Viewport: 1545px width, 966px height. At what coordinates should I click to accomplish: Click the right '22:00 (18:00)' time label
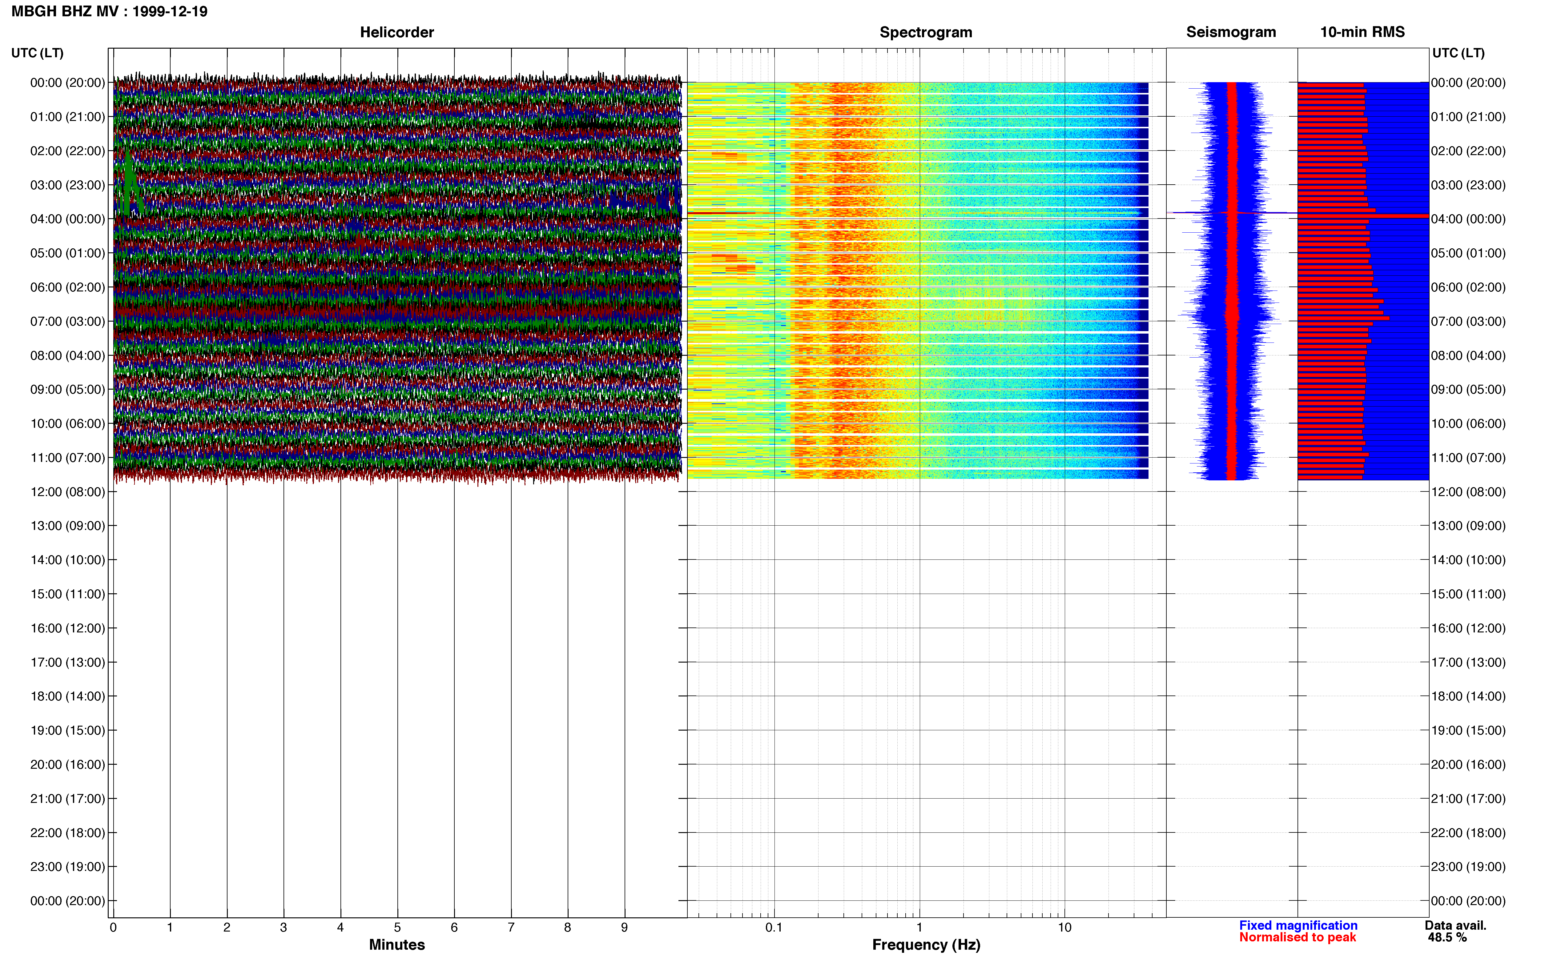click(x=1468, y=833)
